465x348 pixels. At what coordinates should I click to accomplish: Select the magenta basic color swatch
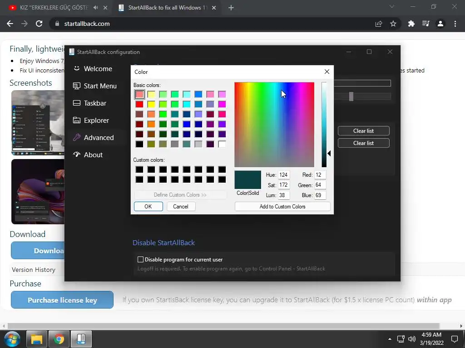pos(222,104)
